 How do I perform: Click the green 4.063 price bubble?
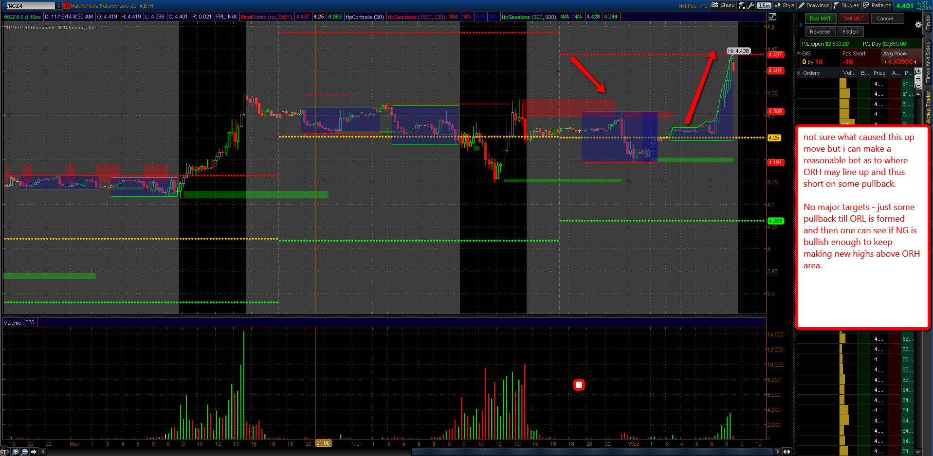[x=775, y=221]
